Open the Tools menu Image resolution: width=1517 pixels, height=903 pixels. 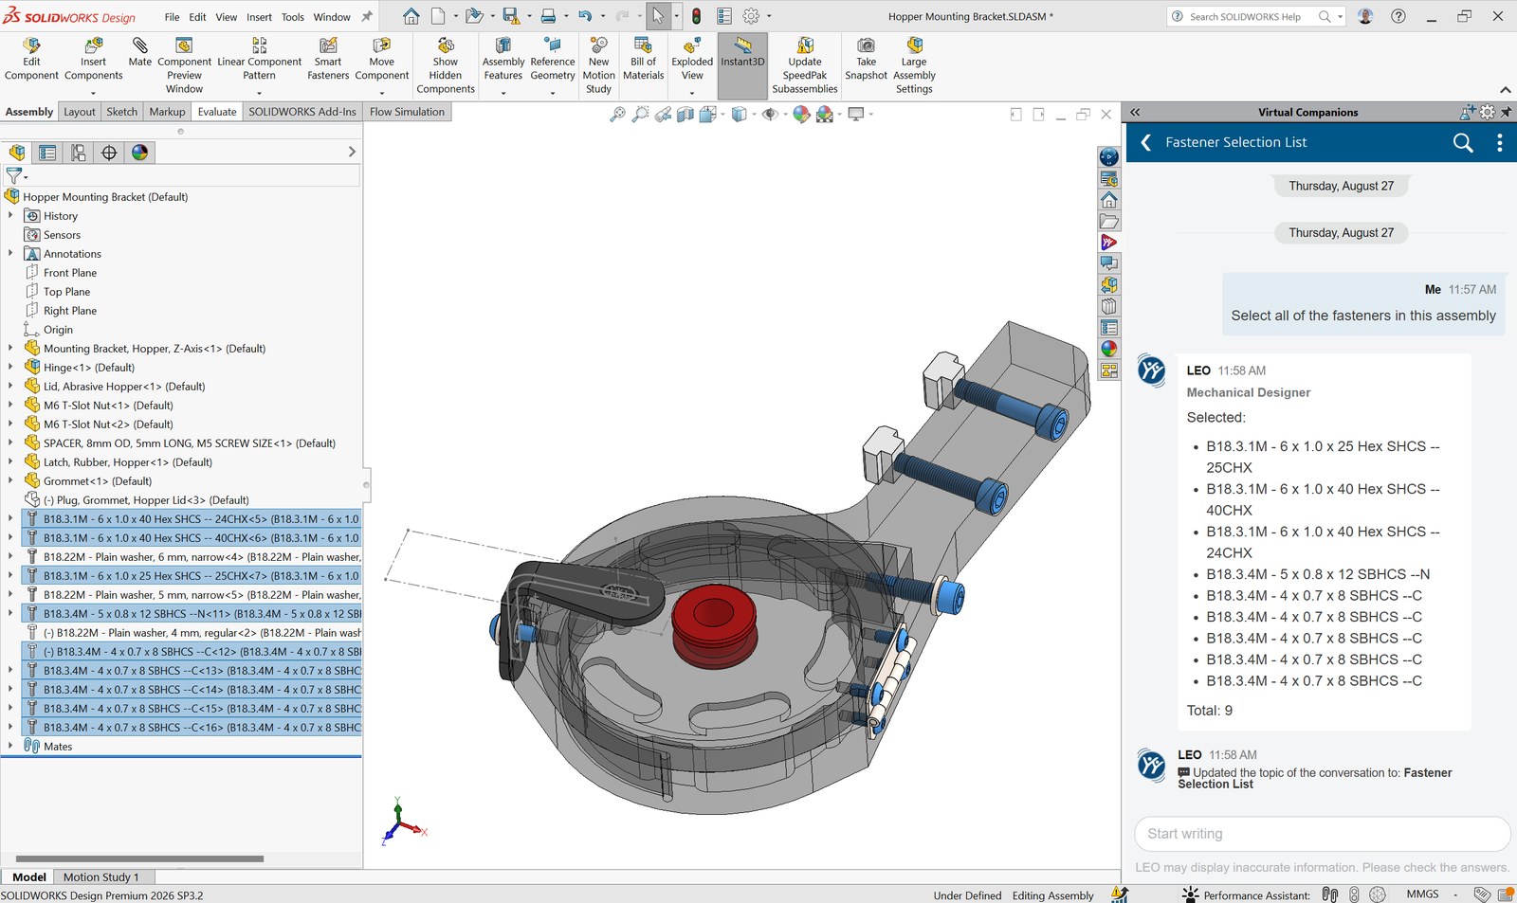(x=293, y=17)
